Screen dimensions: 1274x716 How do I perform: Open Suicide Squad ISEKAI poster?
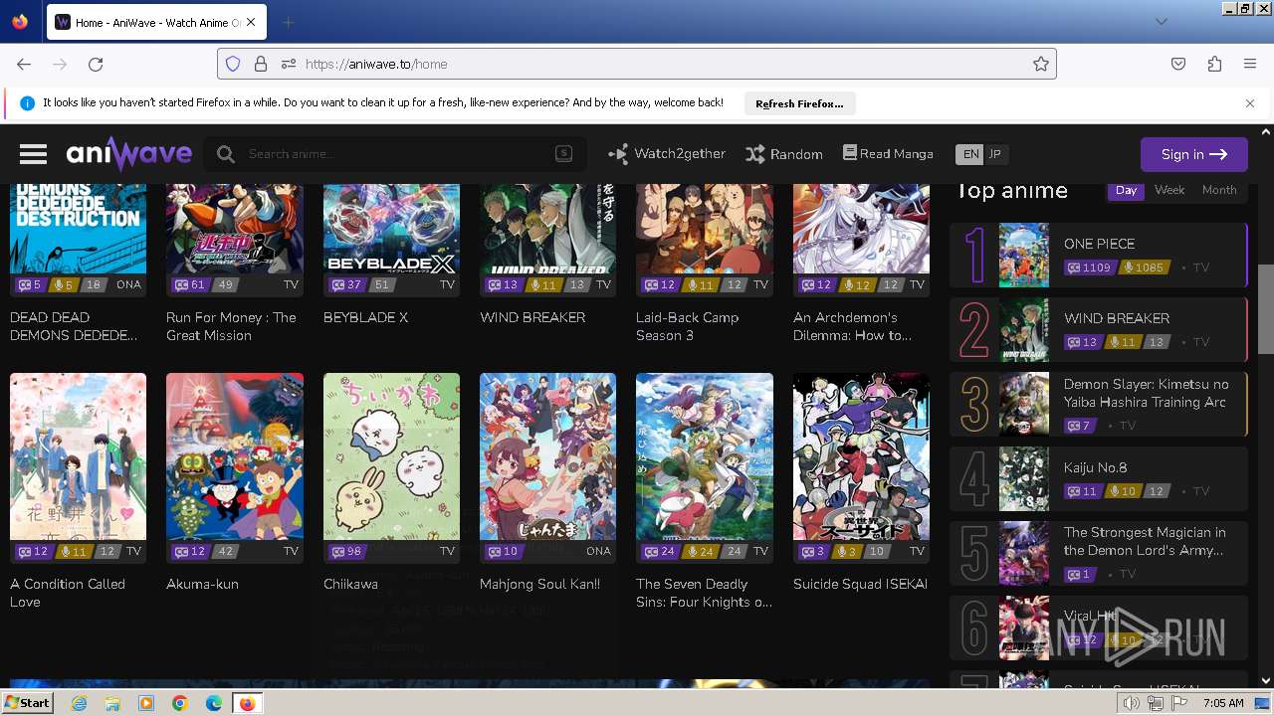861,457
